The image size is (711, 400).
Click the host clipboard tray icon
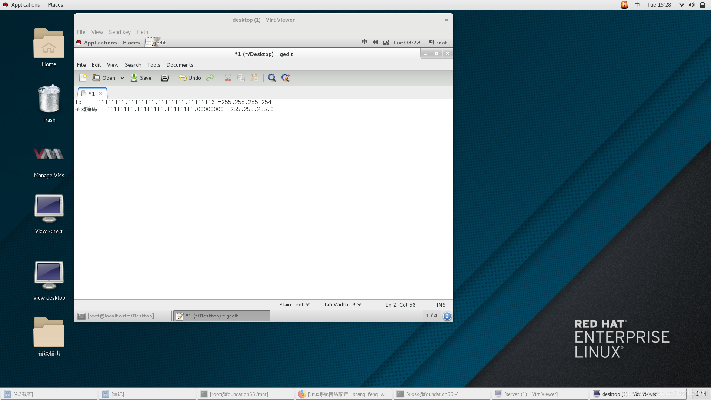(702, 5)
